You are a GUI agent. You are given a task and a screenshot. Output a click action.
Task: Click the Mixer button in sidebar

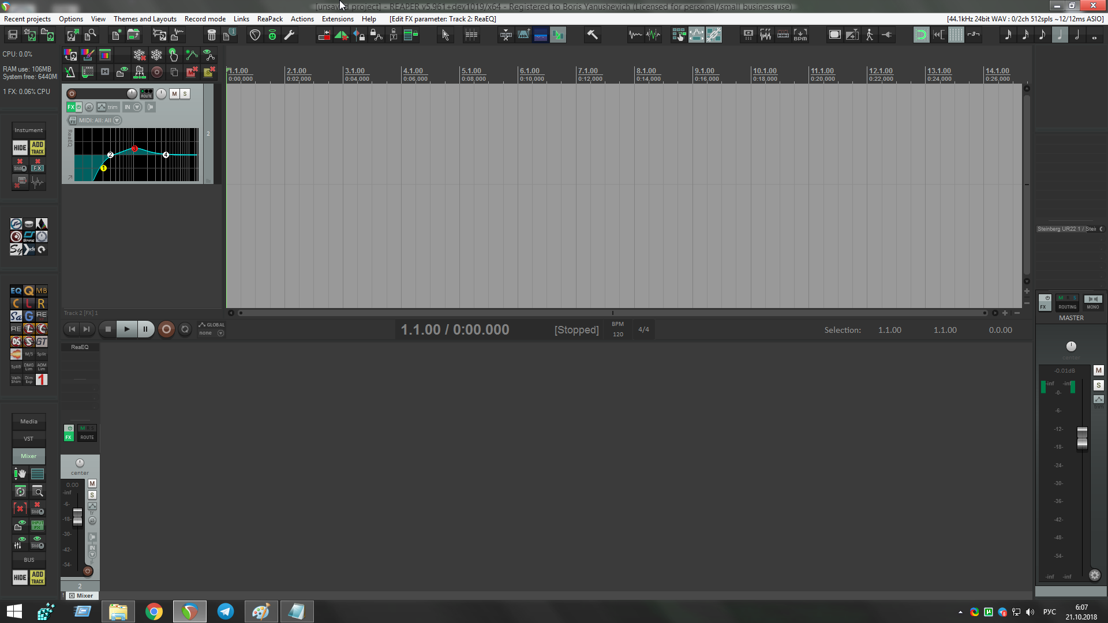(29, 456)
